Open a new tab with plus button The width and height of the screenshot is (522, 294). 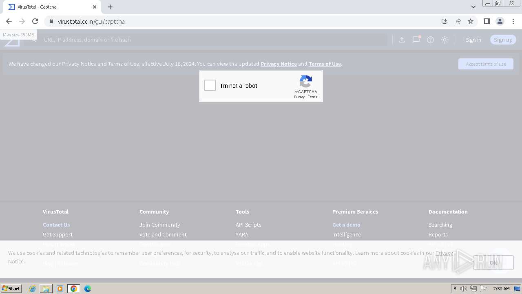coord(110,7)
